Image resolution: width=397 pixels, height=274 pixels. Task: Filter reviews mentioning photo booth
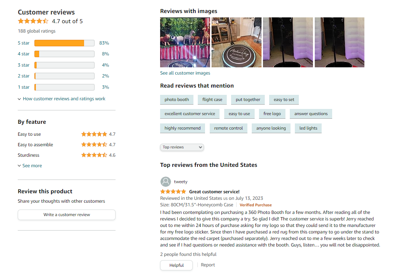[x=177, y=100]
